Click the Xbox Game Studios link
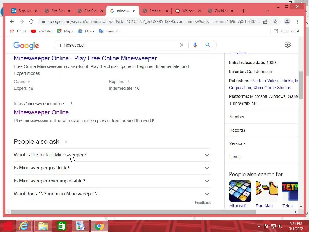The height and width of the screenshot is (232, 309). [272, 88]
